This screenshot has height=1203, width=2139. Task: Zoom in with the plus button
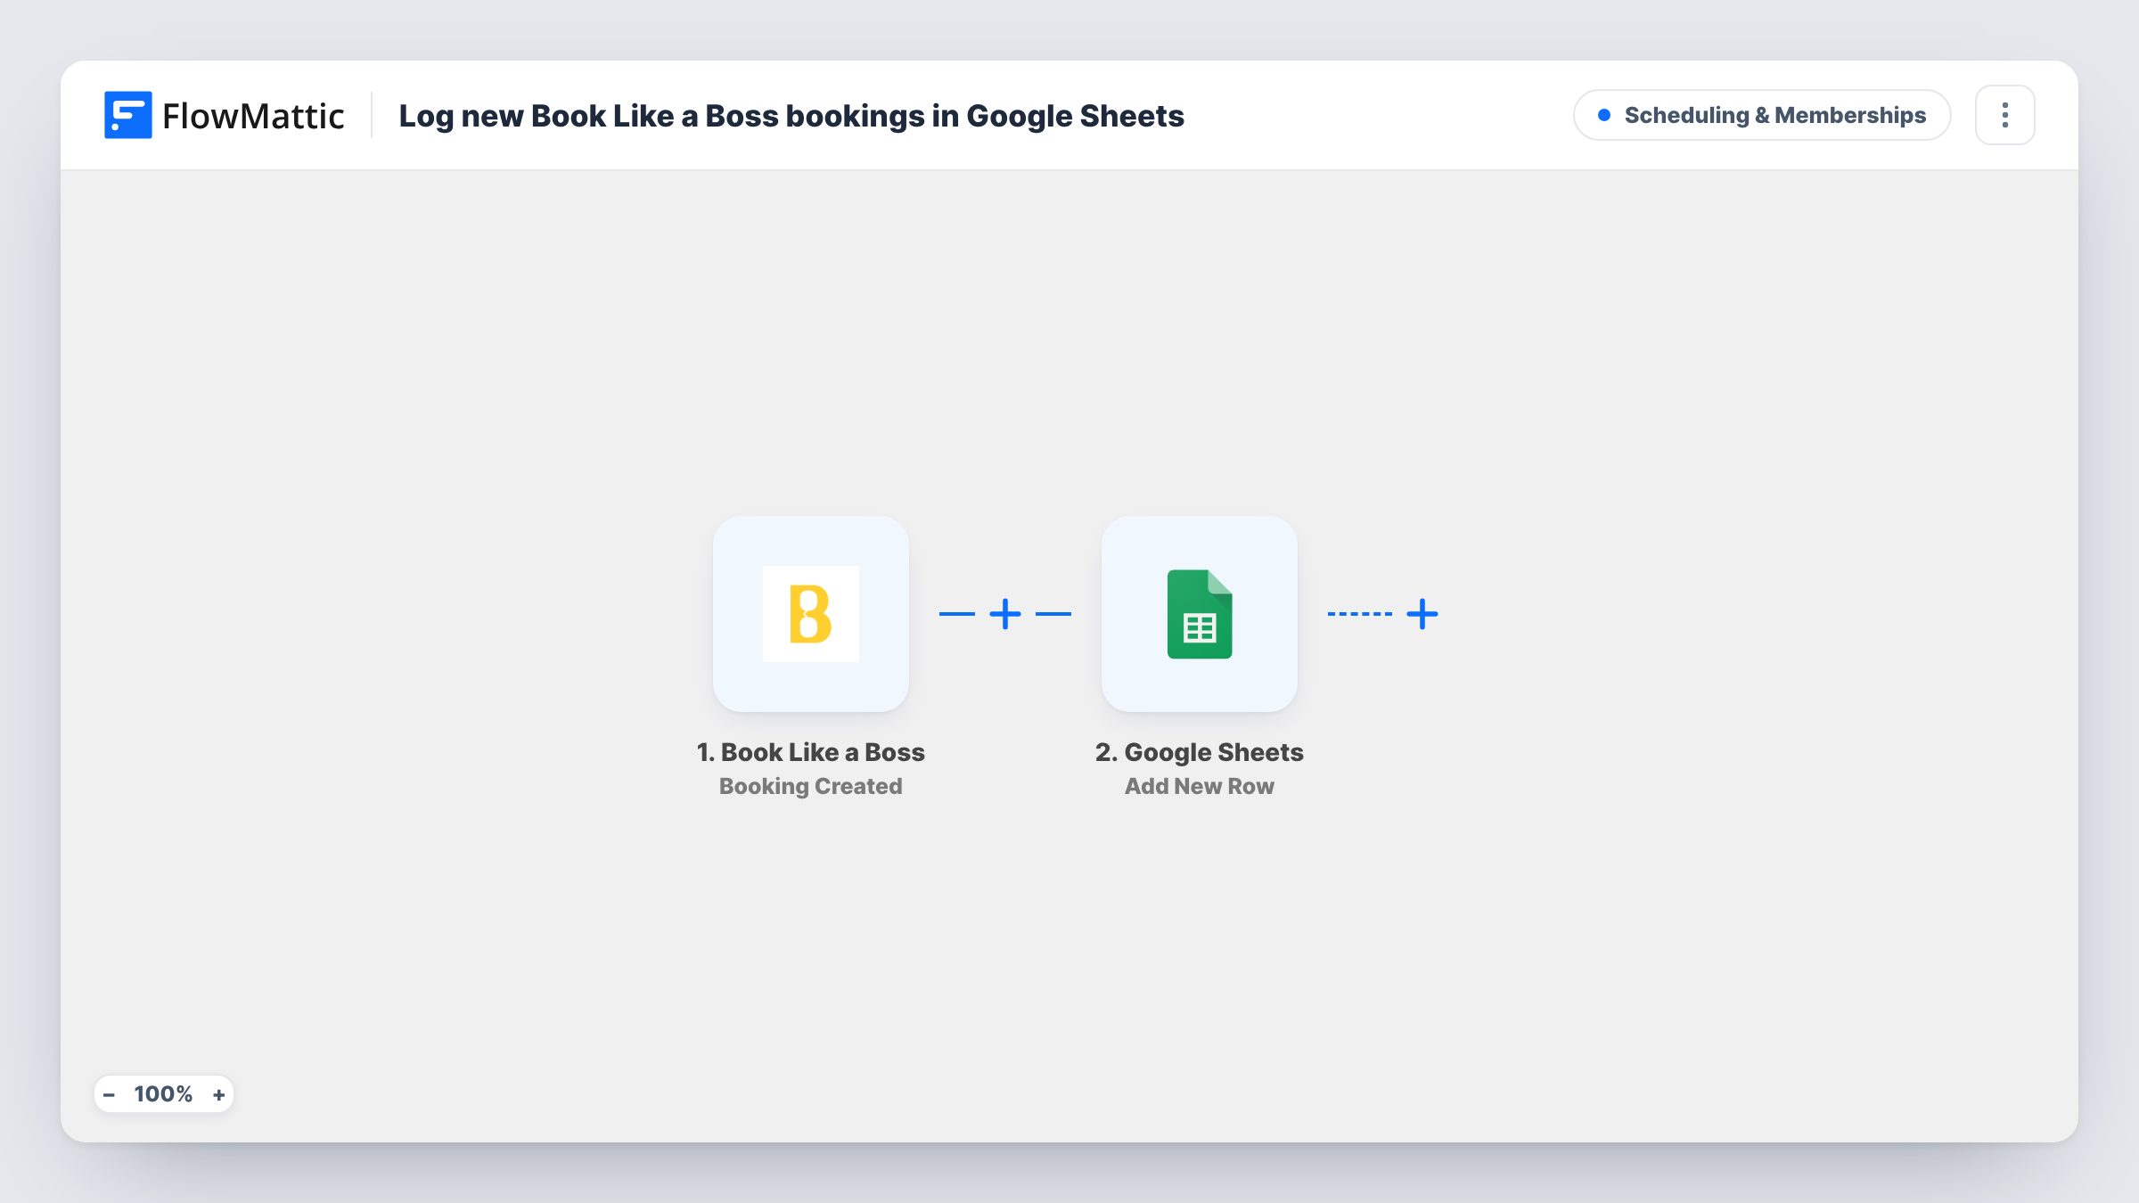click(x=218, y=1094)
